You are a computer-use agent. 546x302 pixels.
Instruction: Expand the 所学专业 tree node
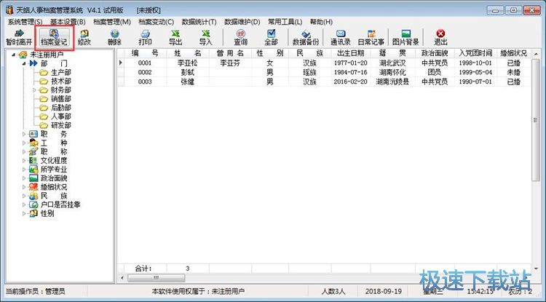(24, 170)
